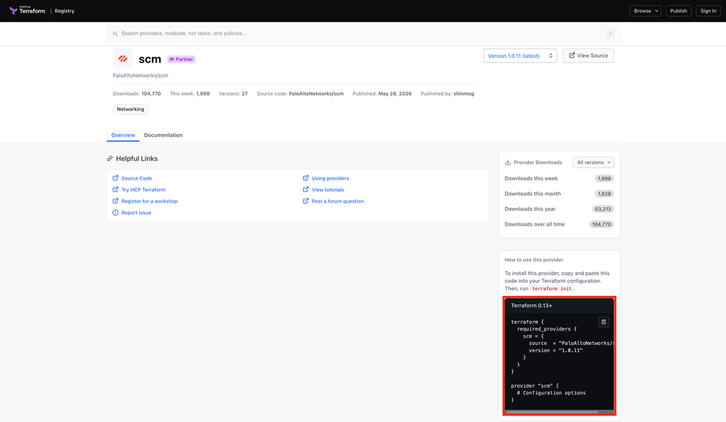Open Register for a workshop link
This screenshot has height=422, width=726.
click(149, 202)
